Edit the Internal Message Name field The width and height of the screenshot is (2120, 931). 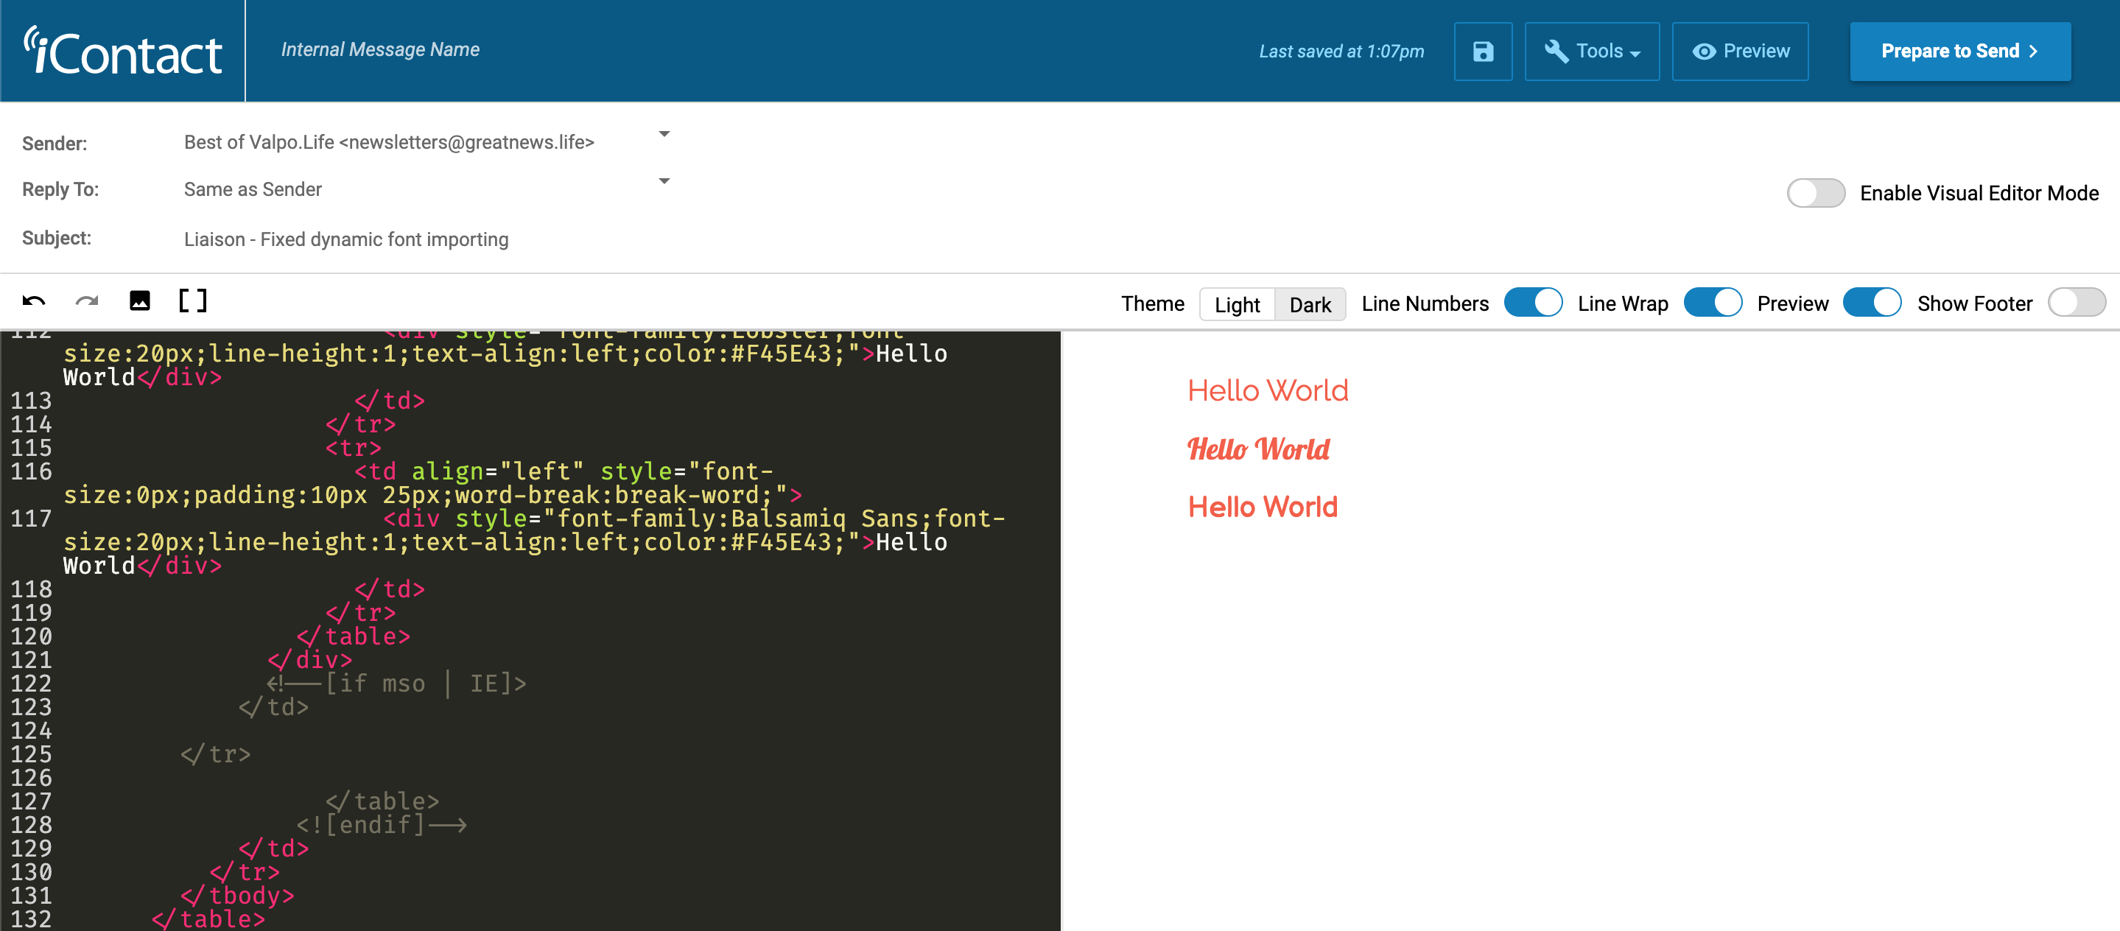380,50
